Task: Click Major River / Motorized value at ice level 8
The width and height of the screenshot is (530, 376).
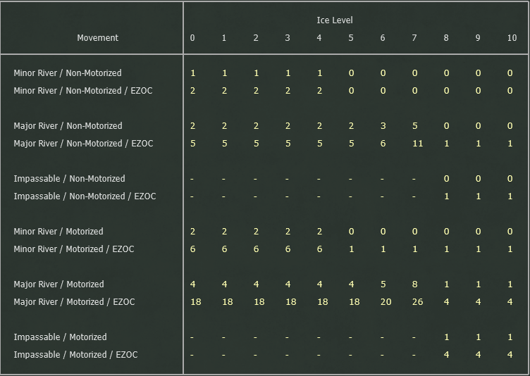Action: (447, 284)
